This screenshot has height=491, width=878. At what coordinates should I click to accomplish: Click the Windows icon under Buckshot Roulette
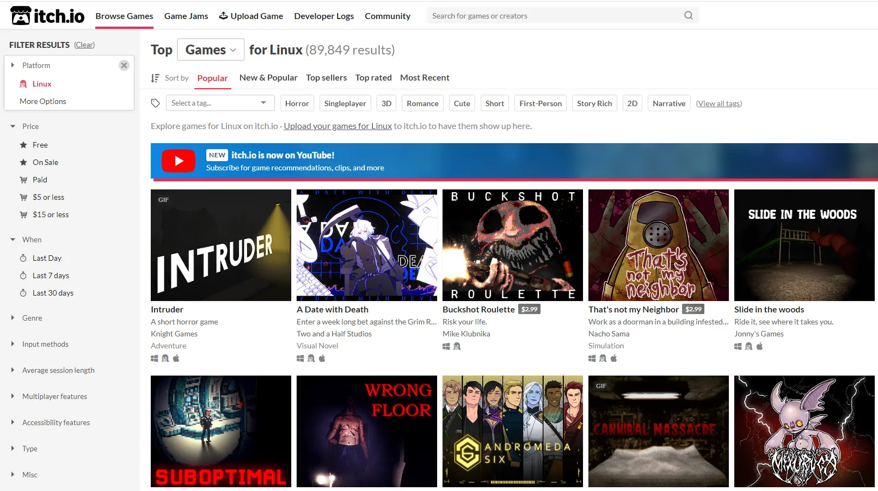446,346
